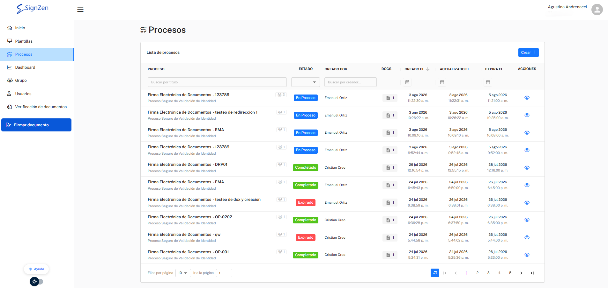Image resolution: width=608 pixels, height=288 pixels.
Task: Click the Proceso column header
Action: 156,69
